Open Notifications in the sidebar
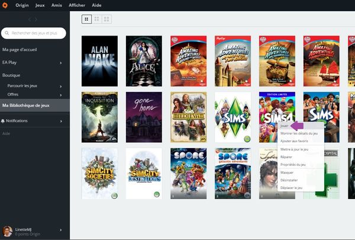Image resolution: width=355 pixels, height=240 pixels. pos(17,121)
